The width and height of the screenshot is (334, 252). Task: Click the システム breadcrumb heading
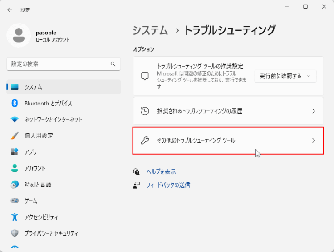point(150,31)
